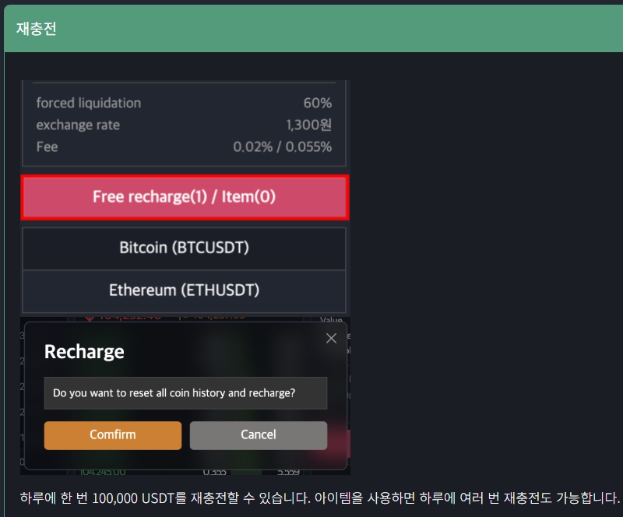Click the Free recharge(1) / Item(0) button
The height and width of the screenshot is (517, 623).
tap(185, 197)
